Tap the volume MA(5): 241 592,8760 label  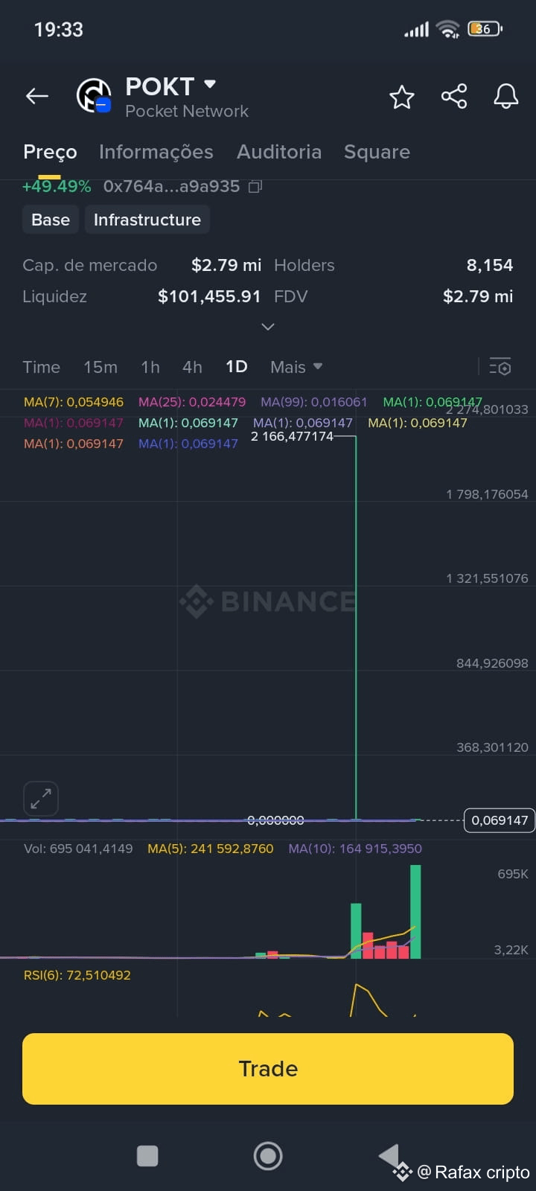pyautogui.click(x=211, y=849)
